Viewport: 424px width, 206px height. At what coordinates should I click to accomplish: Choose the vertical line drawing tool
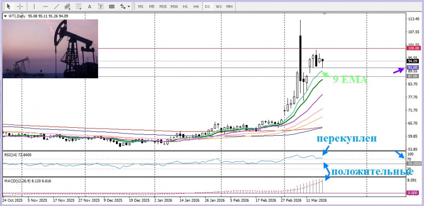click(x=34, y=7)
